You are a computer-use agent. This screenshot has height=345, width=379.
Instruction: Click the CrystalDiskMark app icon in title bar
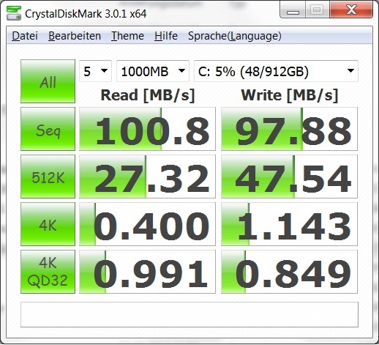(14, 13)
